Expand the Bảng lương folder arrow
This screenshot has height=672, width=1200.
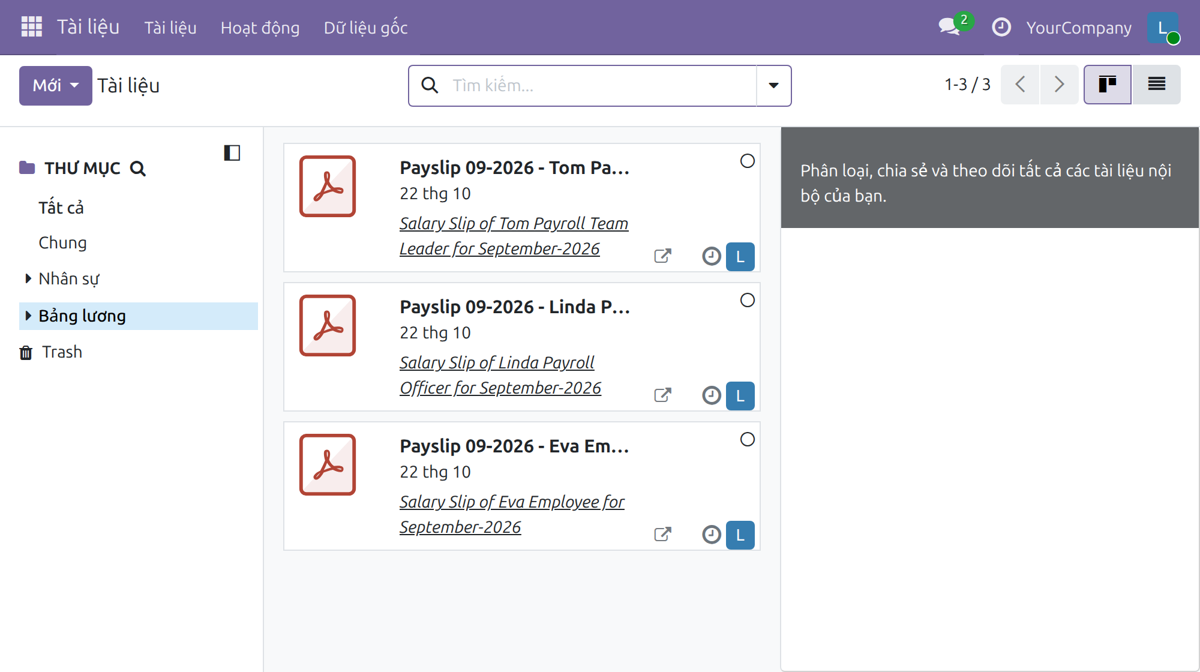pos(28,316)
